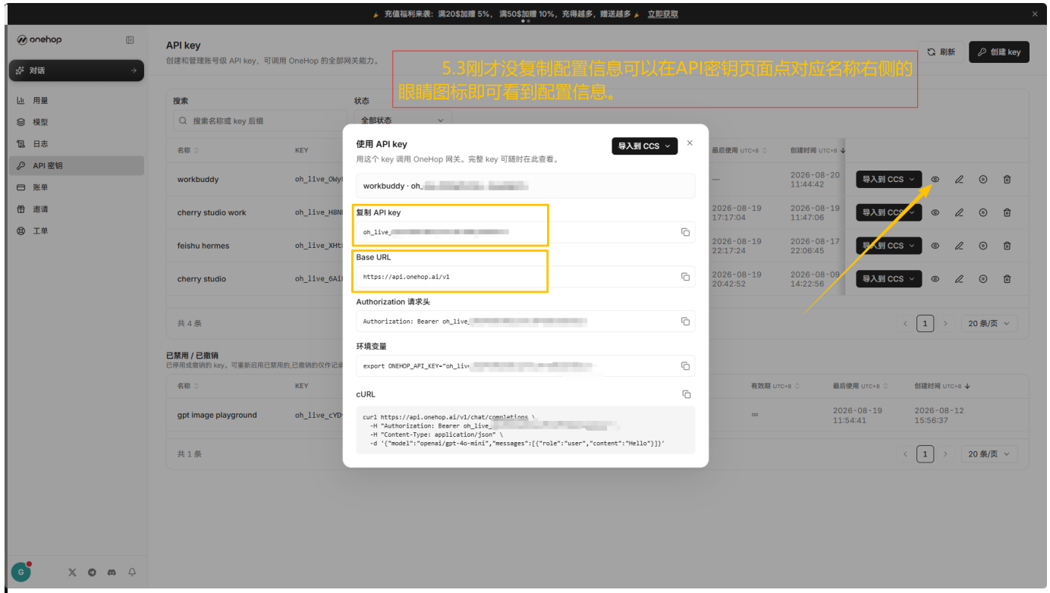1050x593 pixels.
Task: Open the Discord link in sidebar
Action: point(112,573)
